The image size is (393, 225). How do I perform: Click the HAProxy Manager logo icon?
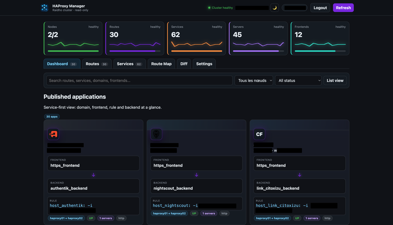click(x=44, y=8)
